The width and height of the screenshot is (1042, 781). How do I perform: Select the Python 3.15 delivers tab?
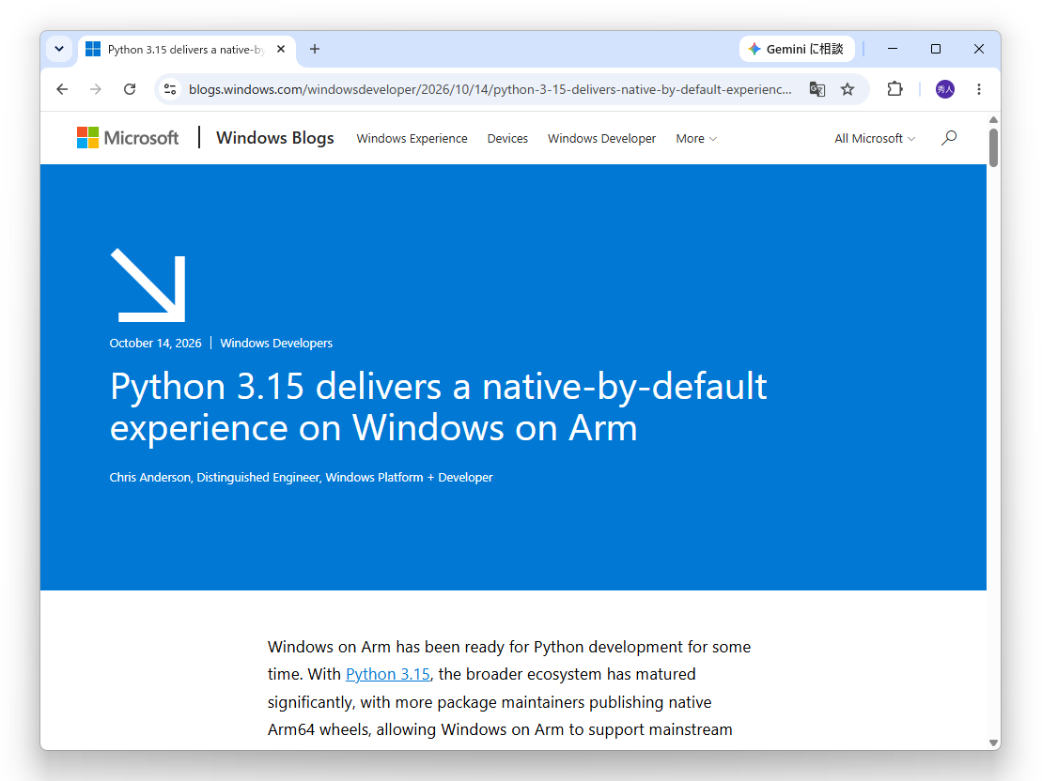pos(186,50)
